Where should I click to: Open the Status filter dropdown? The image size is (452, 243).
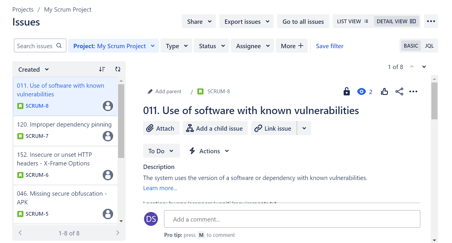tap(211, 46)
